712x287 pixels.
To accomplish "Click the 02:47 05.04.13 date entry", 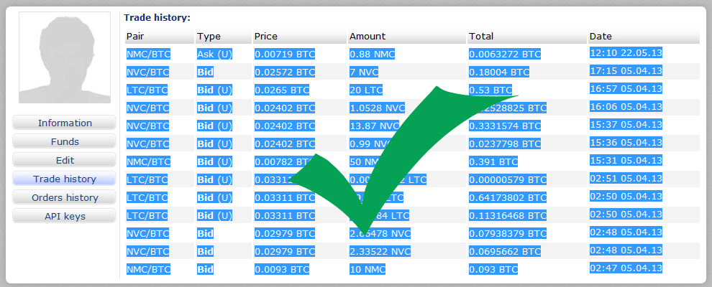I will coord(626,268).
